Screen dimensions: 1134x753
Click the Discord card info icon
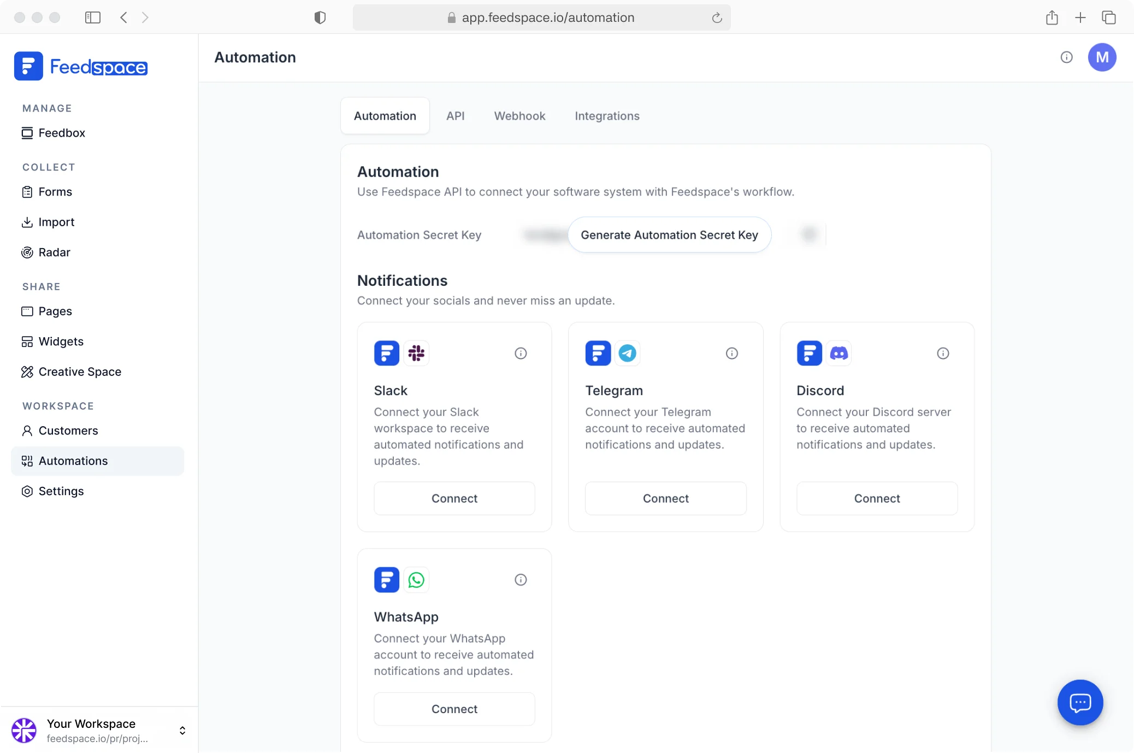pos(943,353)
